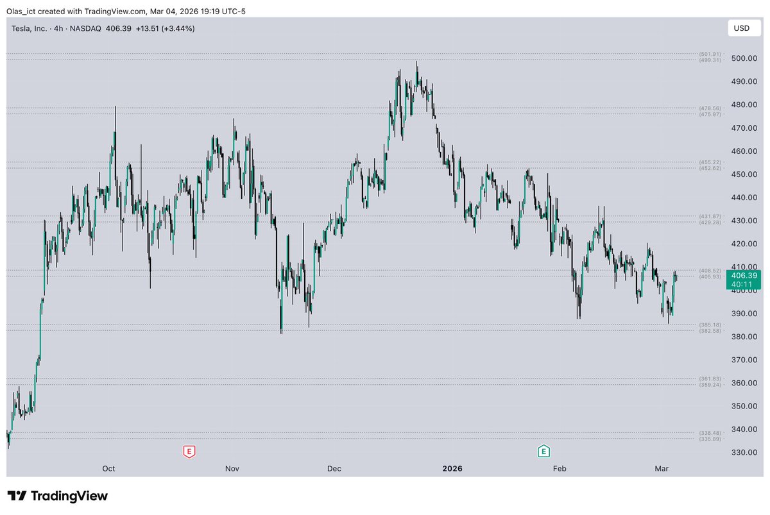Click the green E earnings marker
This screenshot has width=770, height=515.
(x=543, y=452)
